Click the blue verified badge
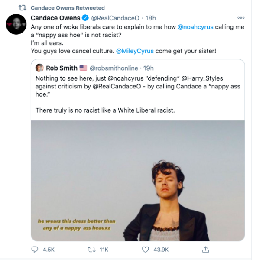The image size is (253, 260). coord(85,18)
